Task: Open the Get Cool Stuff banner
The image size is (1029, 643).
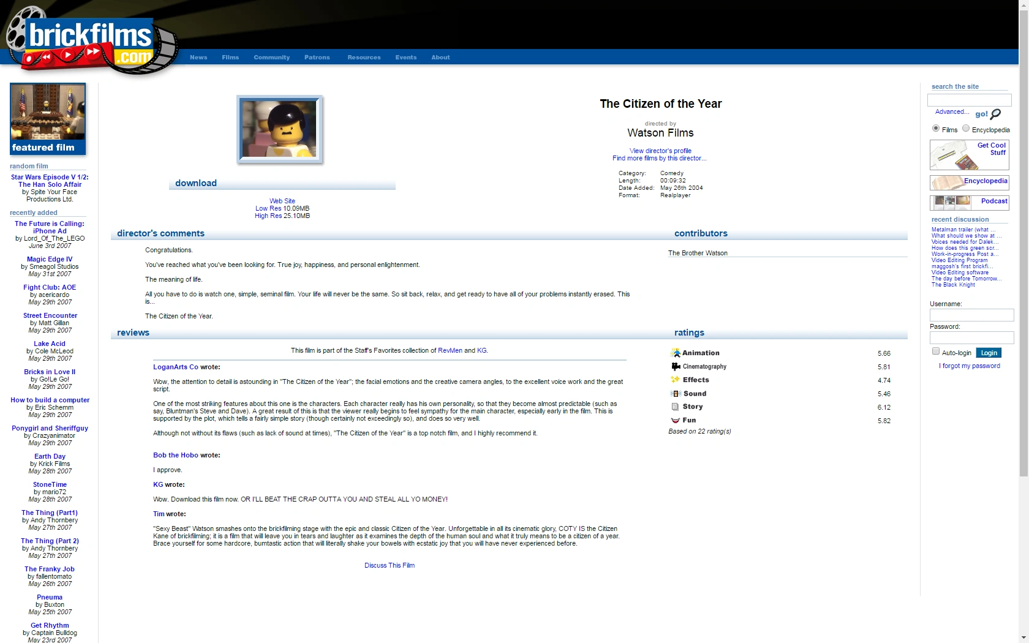Action: click(969, 155)
